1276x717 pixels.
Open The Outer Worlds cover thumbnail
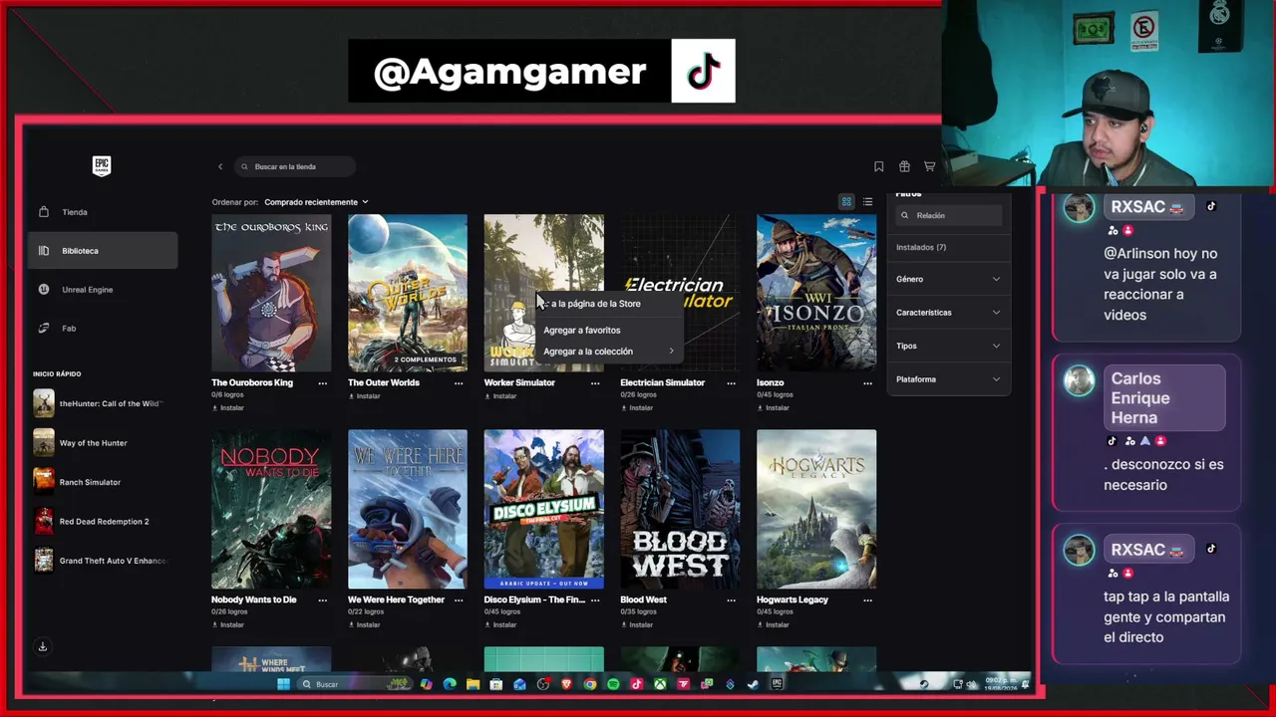pyautogui.click(x=407, y=293)
